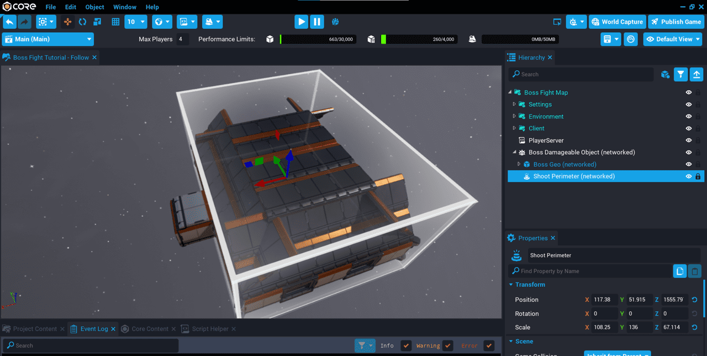The image size is (707, 356).
Task: Hide the Boss Geo (networked) object
Action: tap(688, 164)
